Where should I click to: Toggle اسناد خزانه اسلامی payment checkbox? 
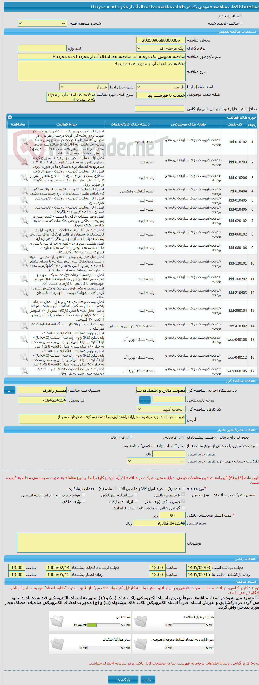point(257,445)
